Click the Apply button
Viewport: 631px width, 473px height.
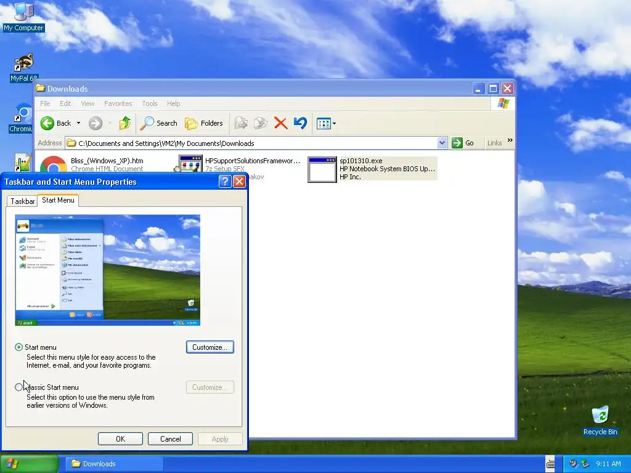[220, 439]
